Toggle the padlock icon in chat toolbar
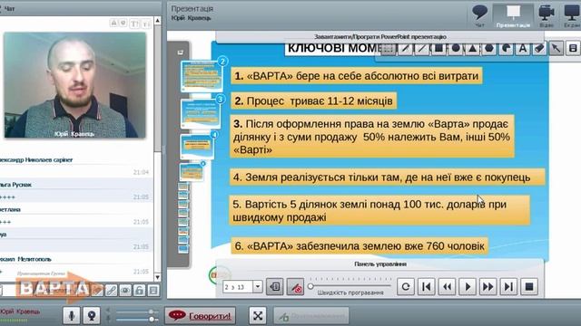581x326 pixels. click(x=139, y=290)
